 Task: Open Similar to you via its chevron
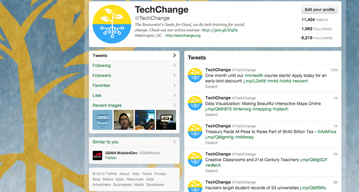pos(175,142)
